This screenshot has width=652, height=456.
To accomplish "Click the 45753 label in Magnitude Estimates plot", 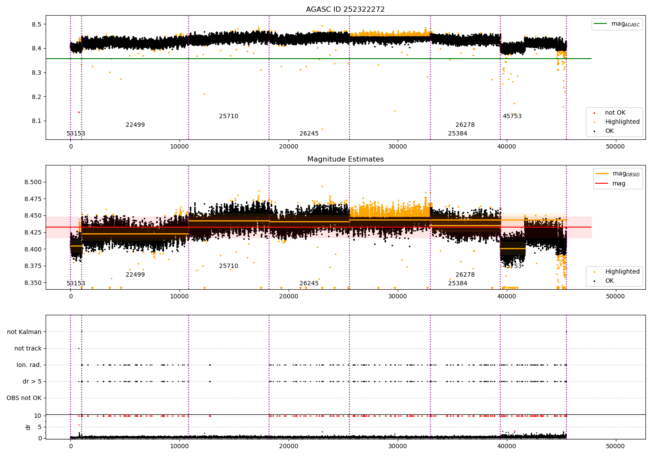I will [x=512, y=266].
